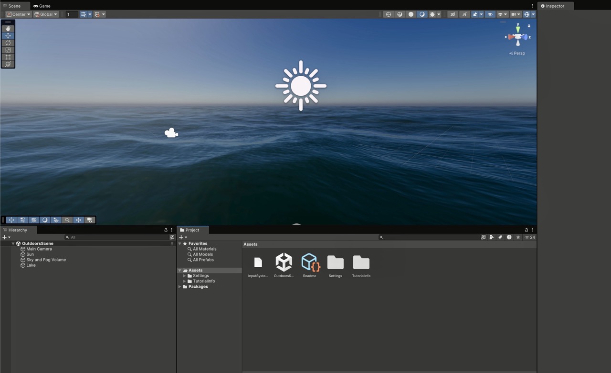Toggle 2D view mode

[453, 14]
